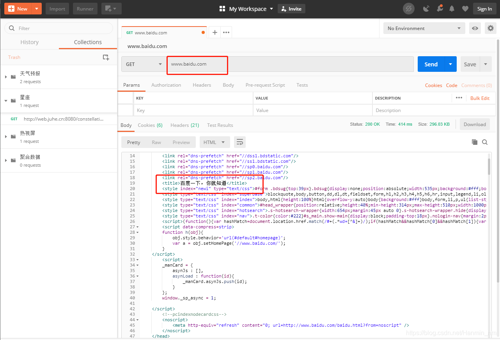Screen dimensions: 500x340
Task: Open the notifications bell
Action: [452, 9]
